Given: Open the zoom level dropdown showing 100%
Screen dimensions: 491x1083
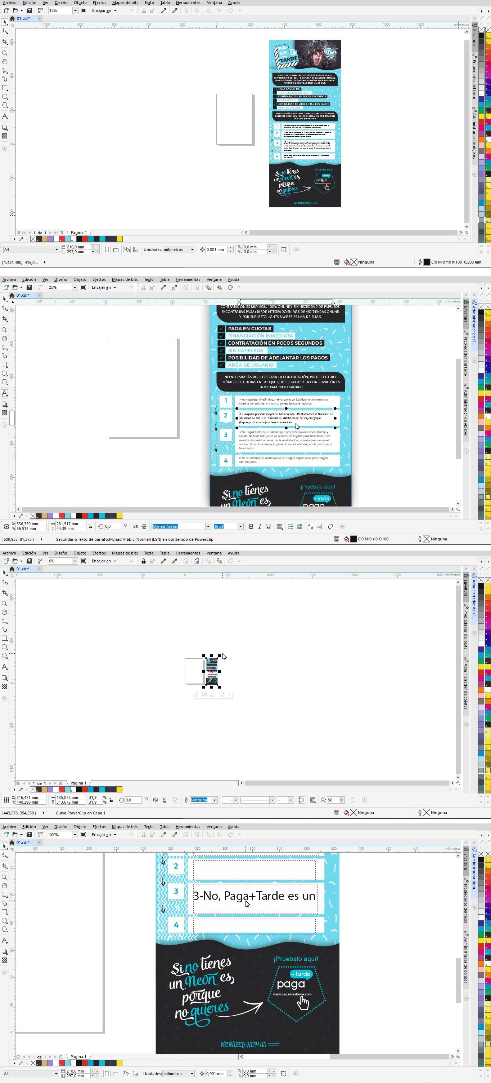Looking at the screenshot, I should (x=75, y=835).
